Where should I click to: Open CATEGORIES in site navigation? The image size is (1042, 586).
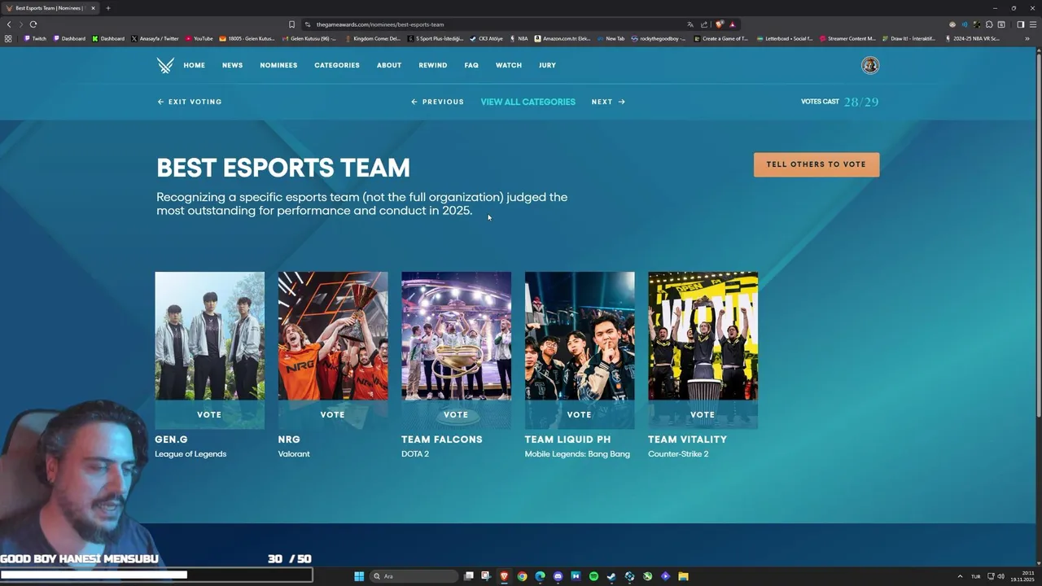337,65
